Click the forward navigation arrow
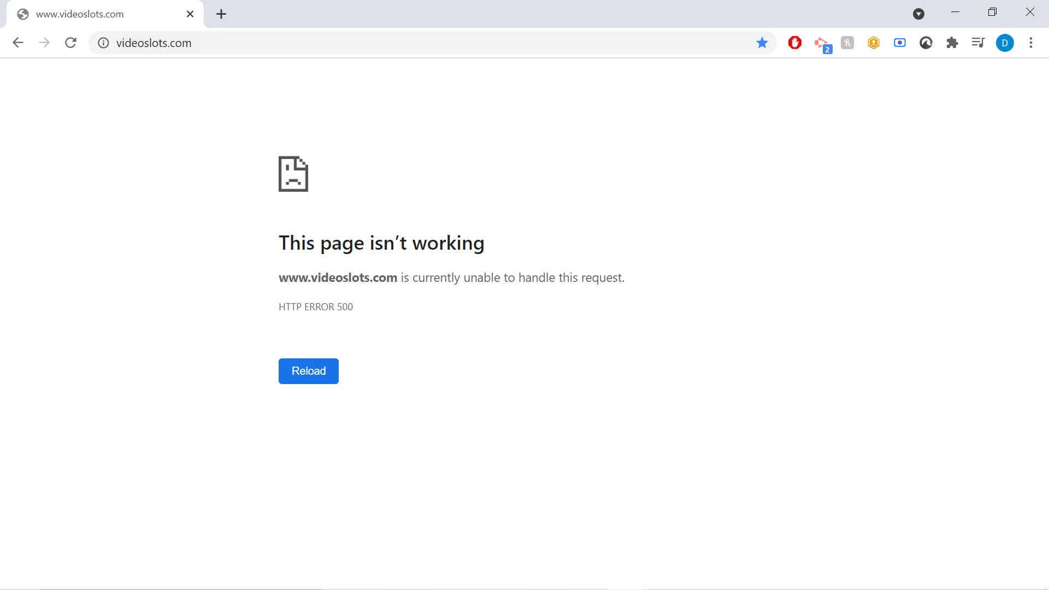Viewport: 1049px width, 590px height. click(x=44, y=43)
